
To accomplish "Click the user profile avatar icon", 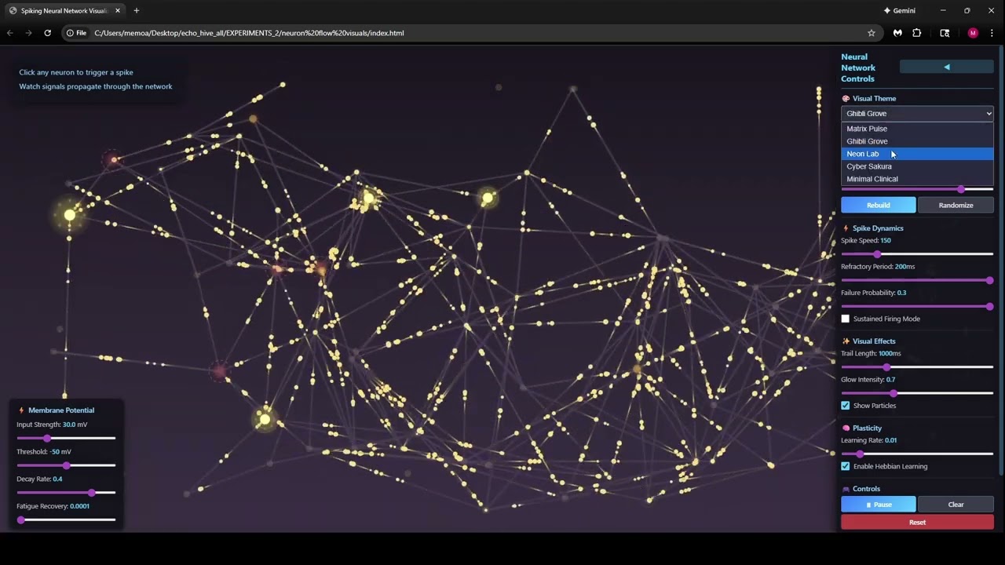I will pos(973,33).
